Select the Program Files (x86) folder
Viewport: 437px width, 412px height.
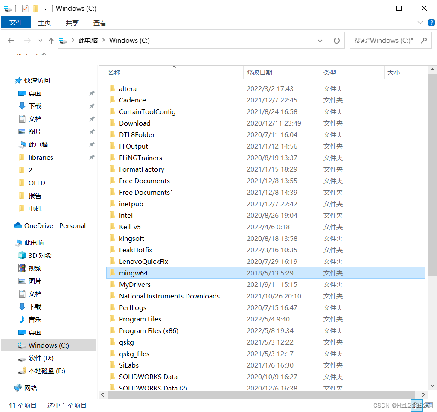coord(149,330)
